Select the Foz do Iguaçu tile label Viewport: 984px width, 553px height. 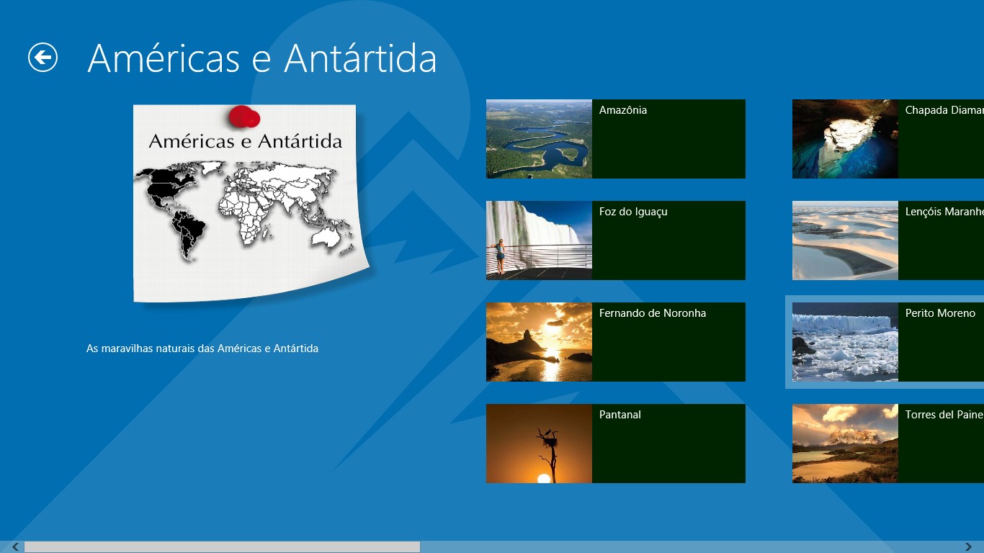[x=633, y=212]
